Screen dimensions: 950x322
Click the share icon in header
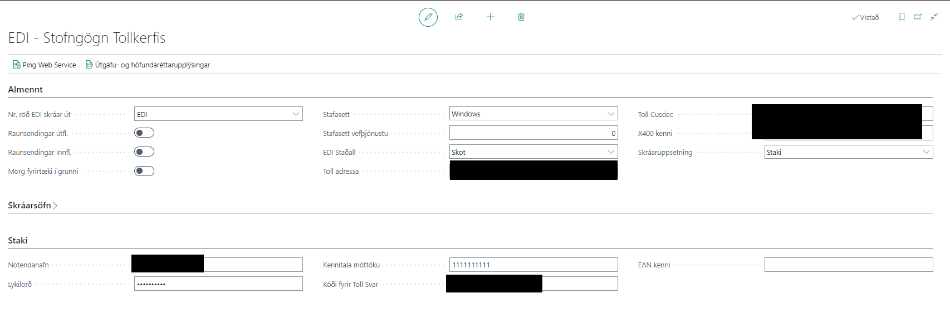(x=459, y=17)
